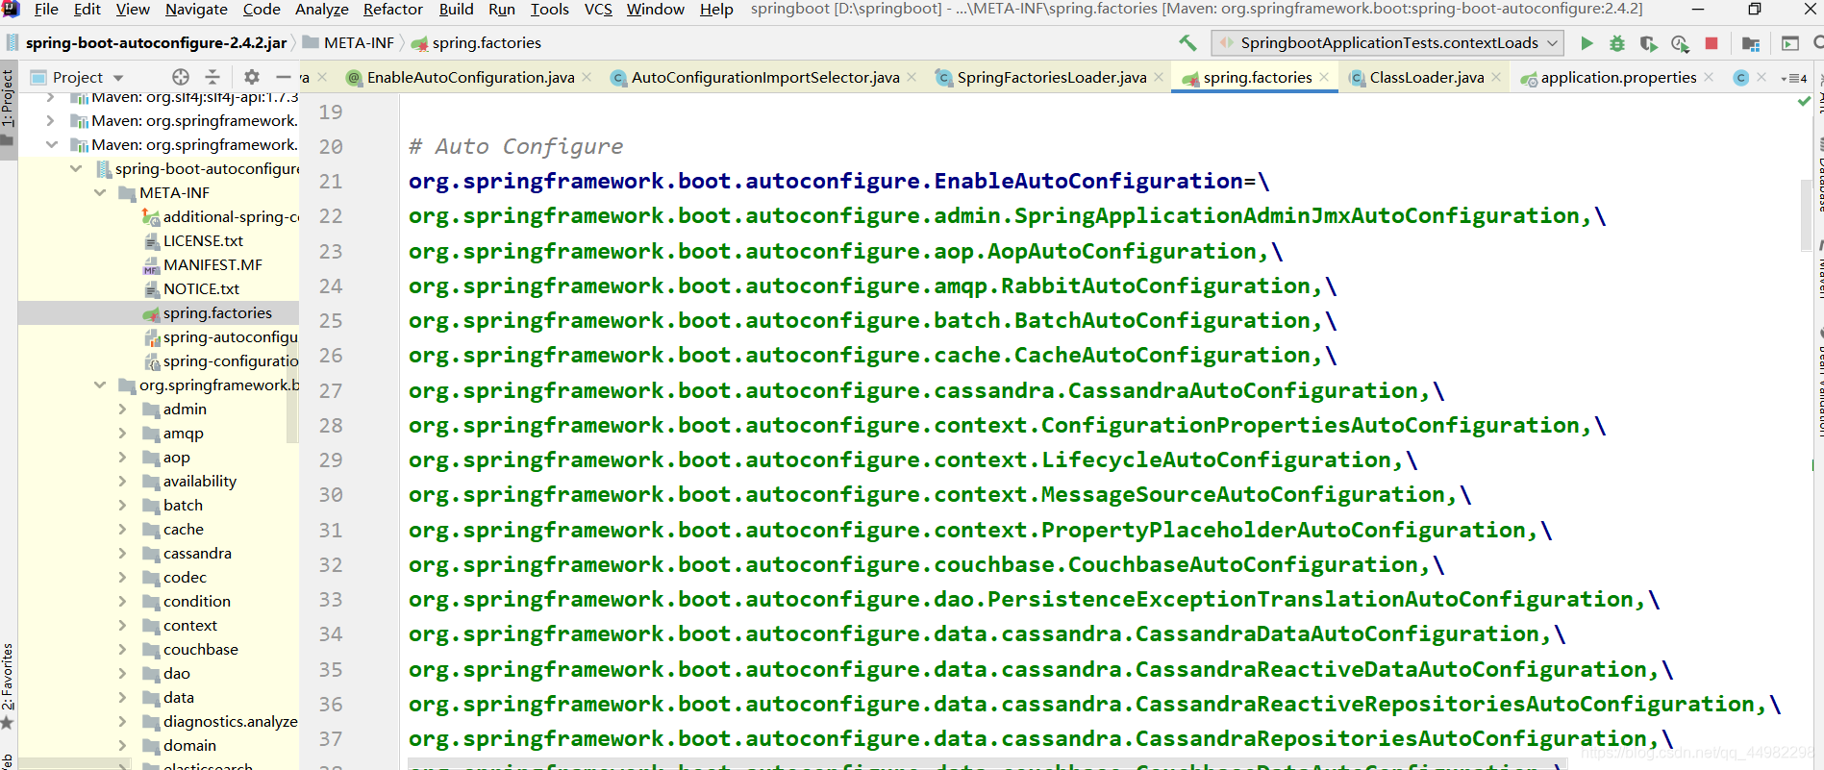
Task: Expand the cassandra package
Action: coord(122,553)
